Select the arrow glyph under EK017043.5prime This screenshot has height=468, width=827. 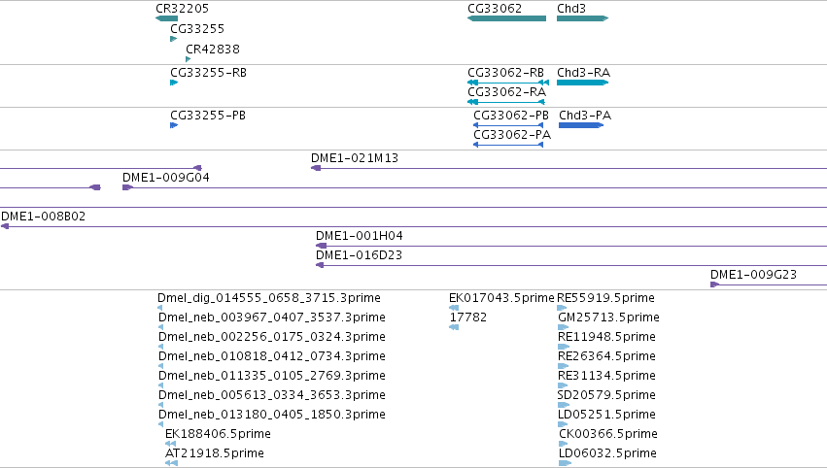click(x=454, y=308)
